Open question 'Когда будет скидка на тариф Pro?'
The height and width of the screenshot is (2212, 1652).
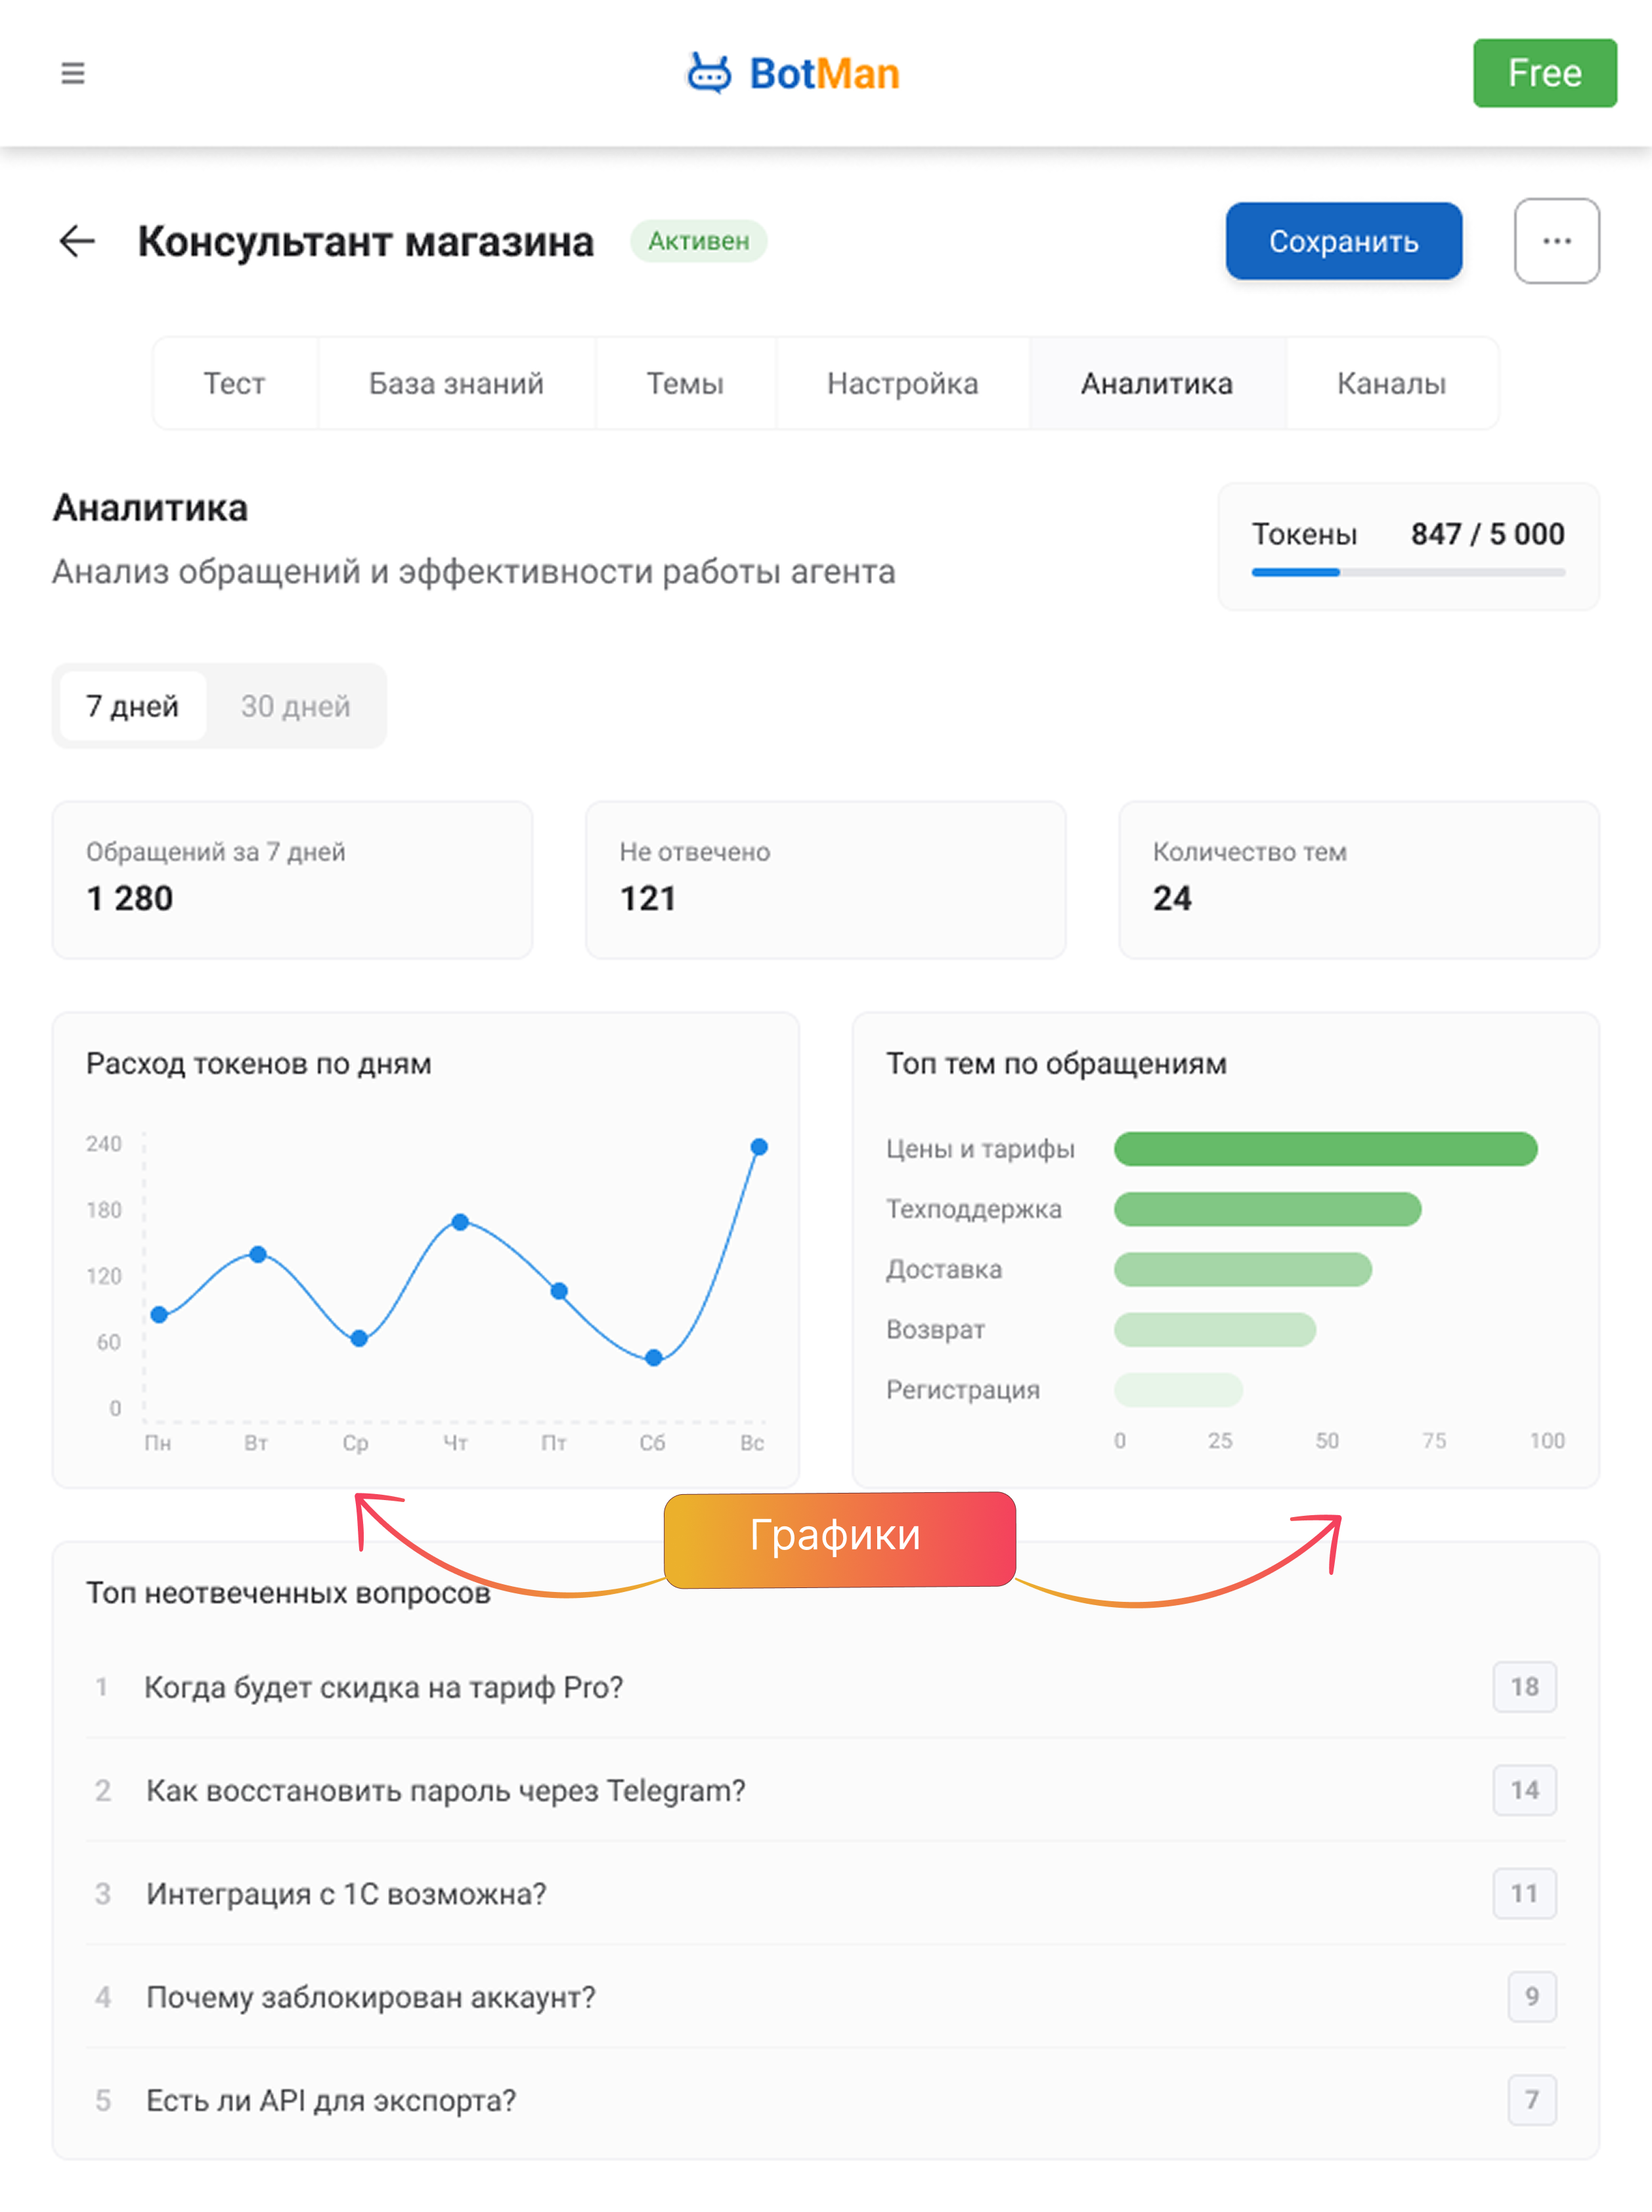[384, 1687]
